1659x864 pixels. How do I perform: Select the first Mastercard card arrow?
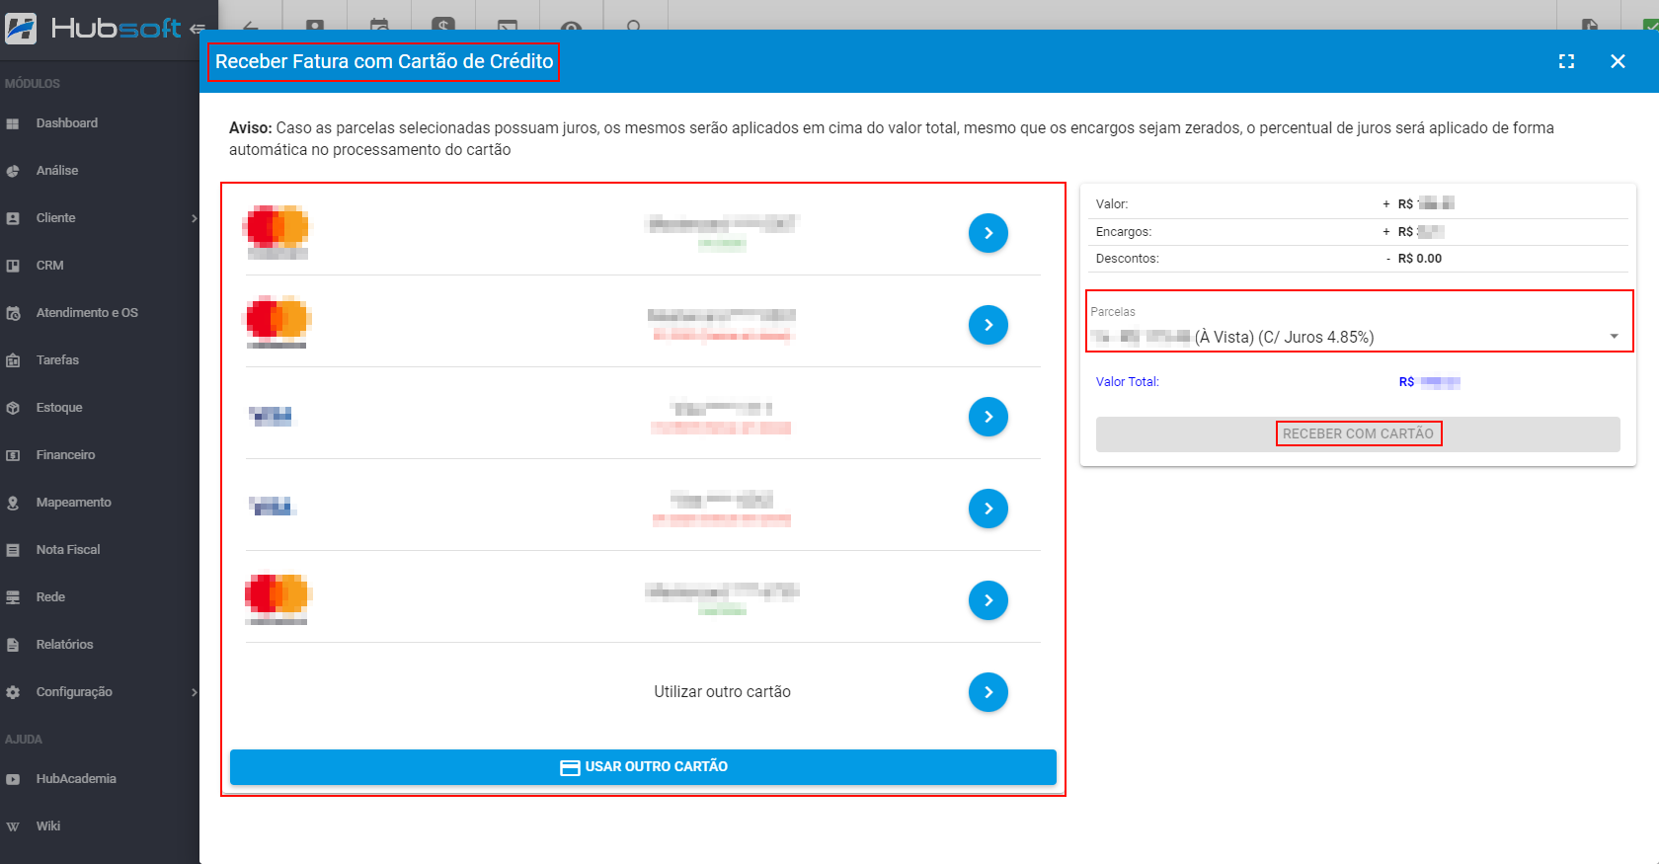point(987,233)
